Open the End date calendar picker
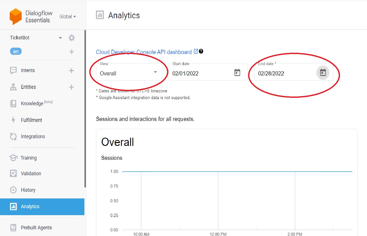367x236 pixels. [x=323, y=73]
